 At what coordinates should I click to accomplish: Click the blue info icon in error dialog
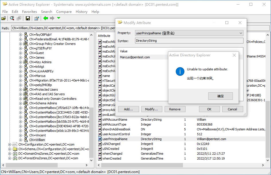tap(180, 71)
